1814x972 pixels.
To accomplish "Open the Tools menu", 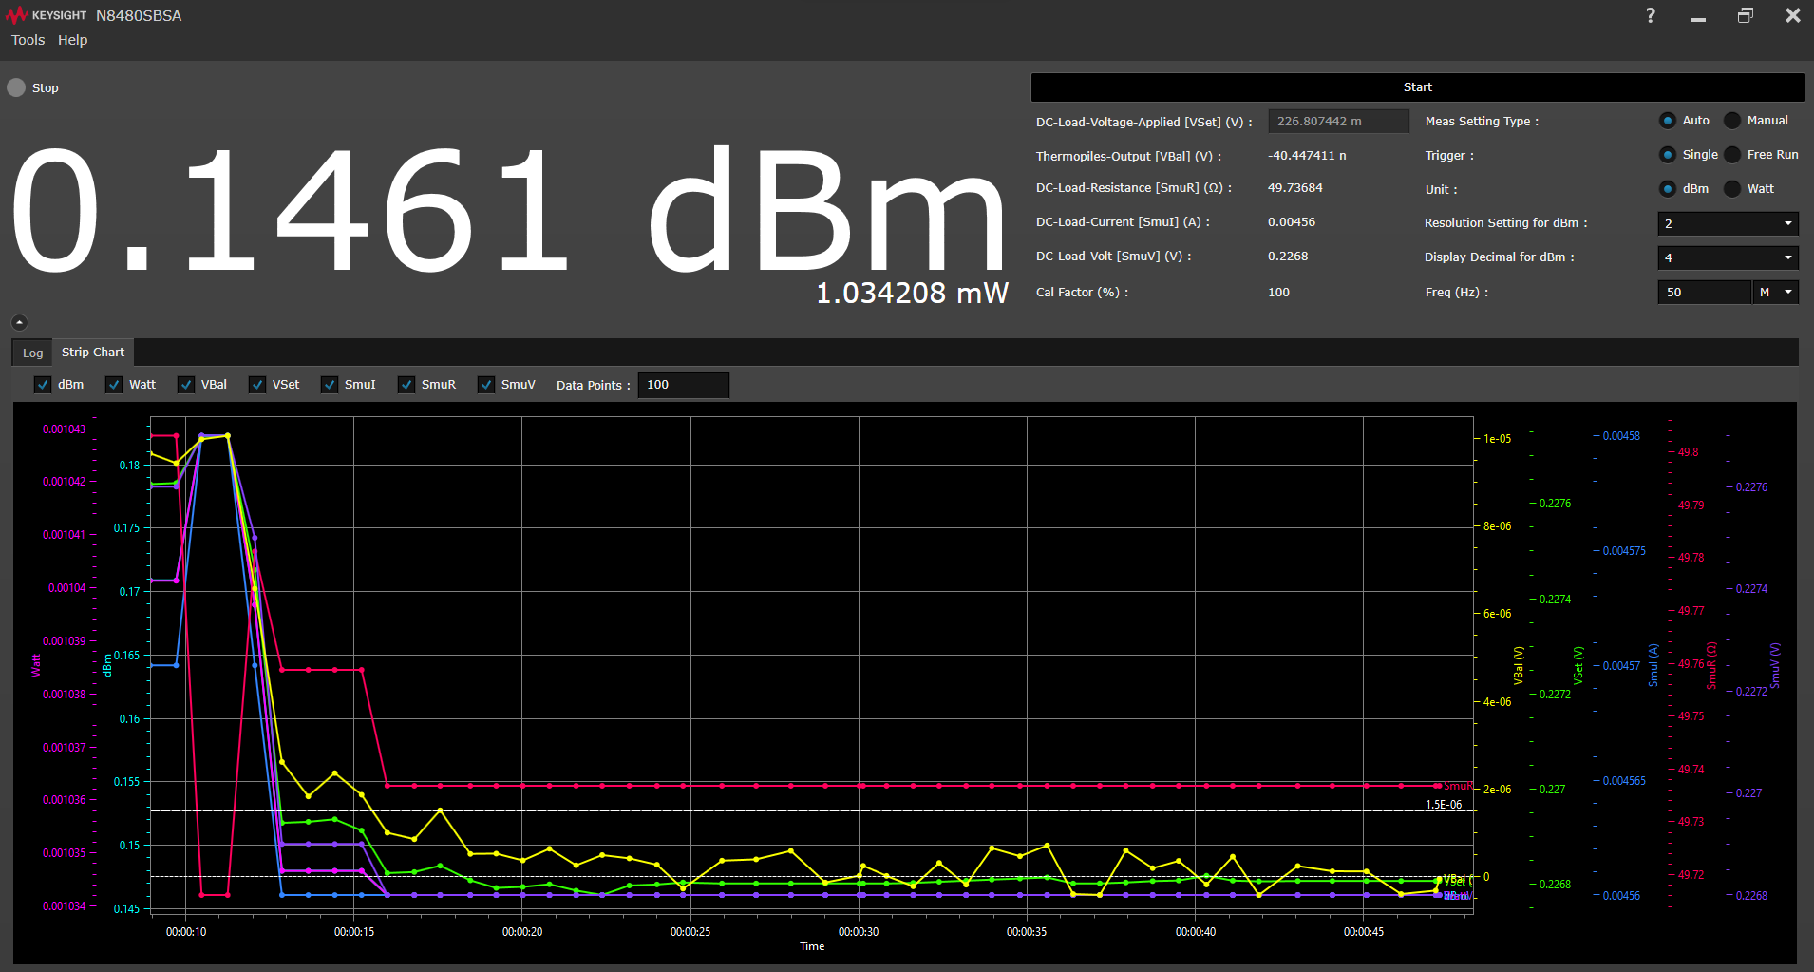I will [28, 40].
